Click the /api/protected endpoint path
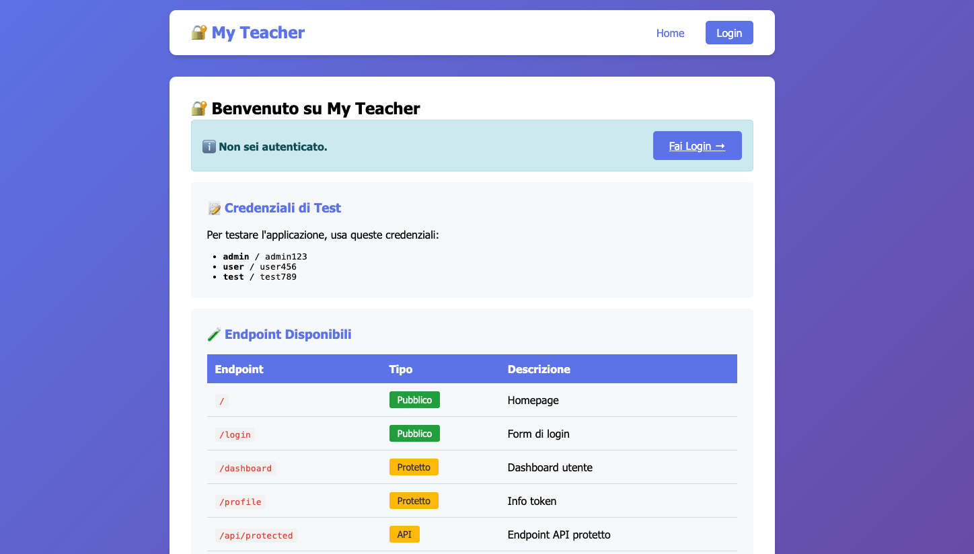The image size is (974, 554). pyautogui.click(x=256, y=535)
